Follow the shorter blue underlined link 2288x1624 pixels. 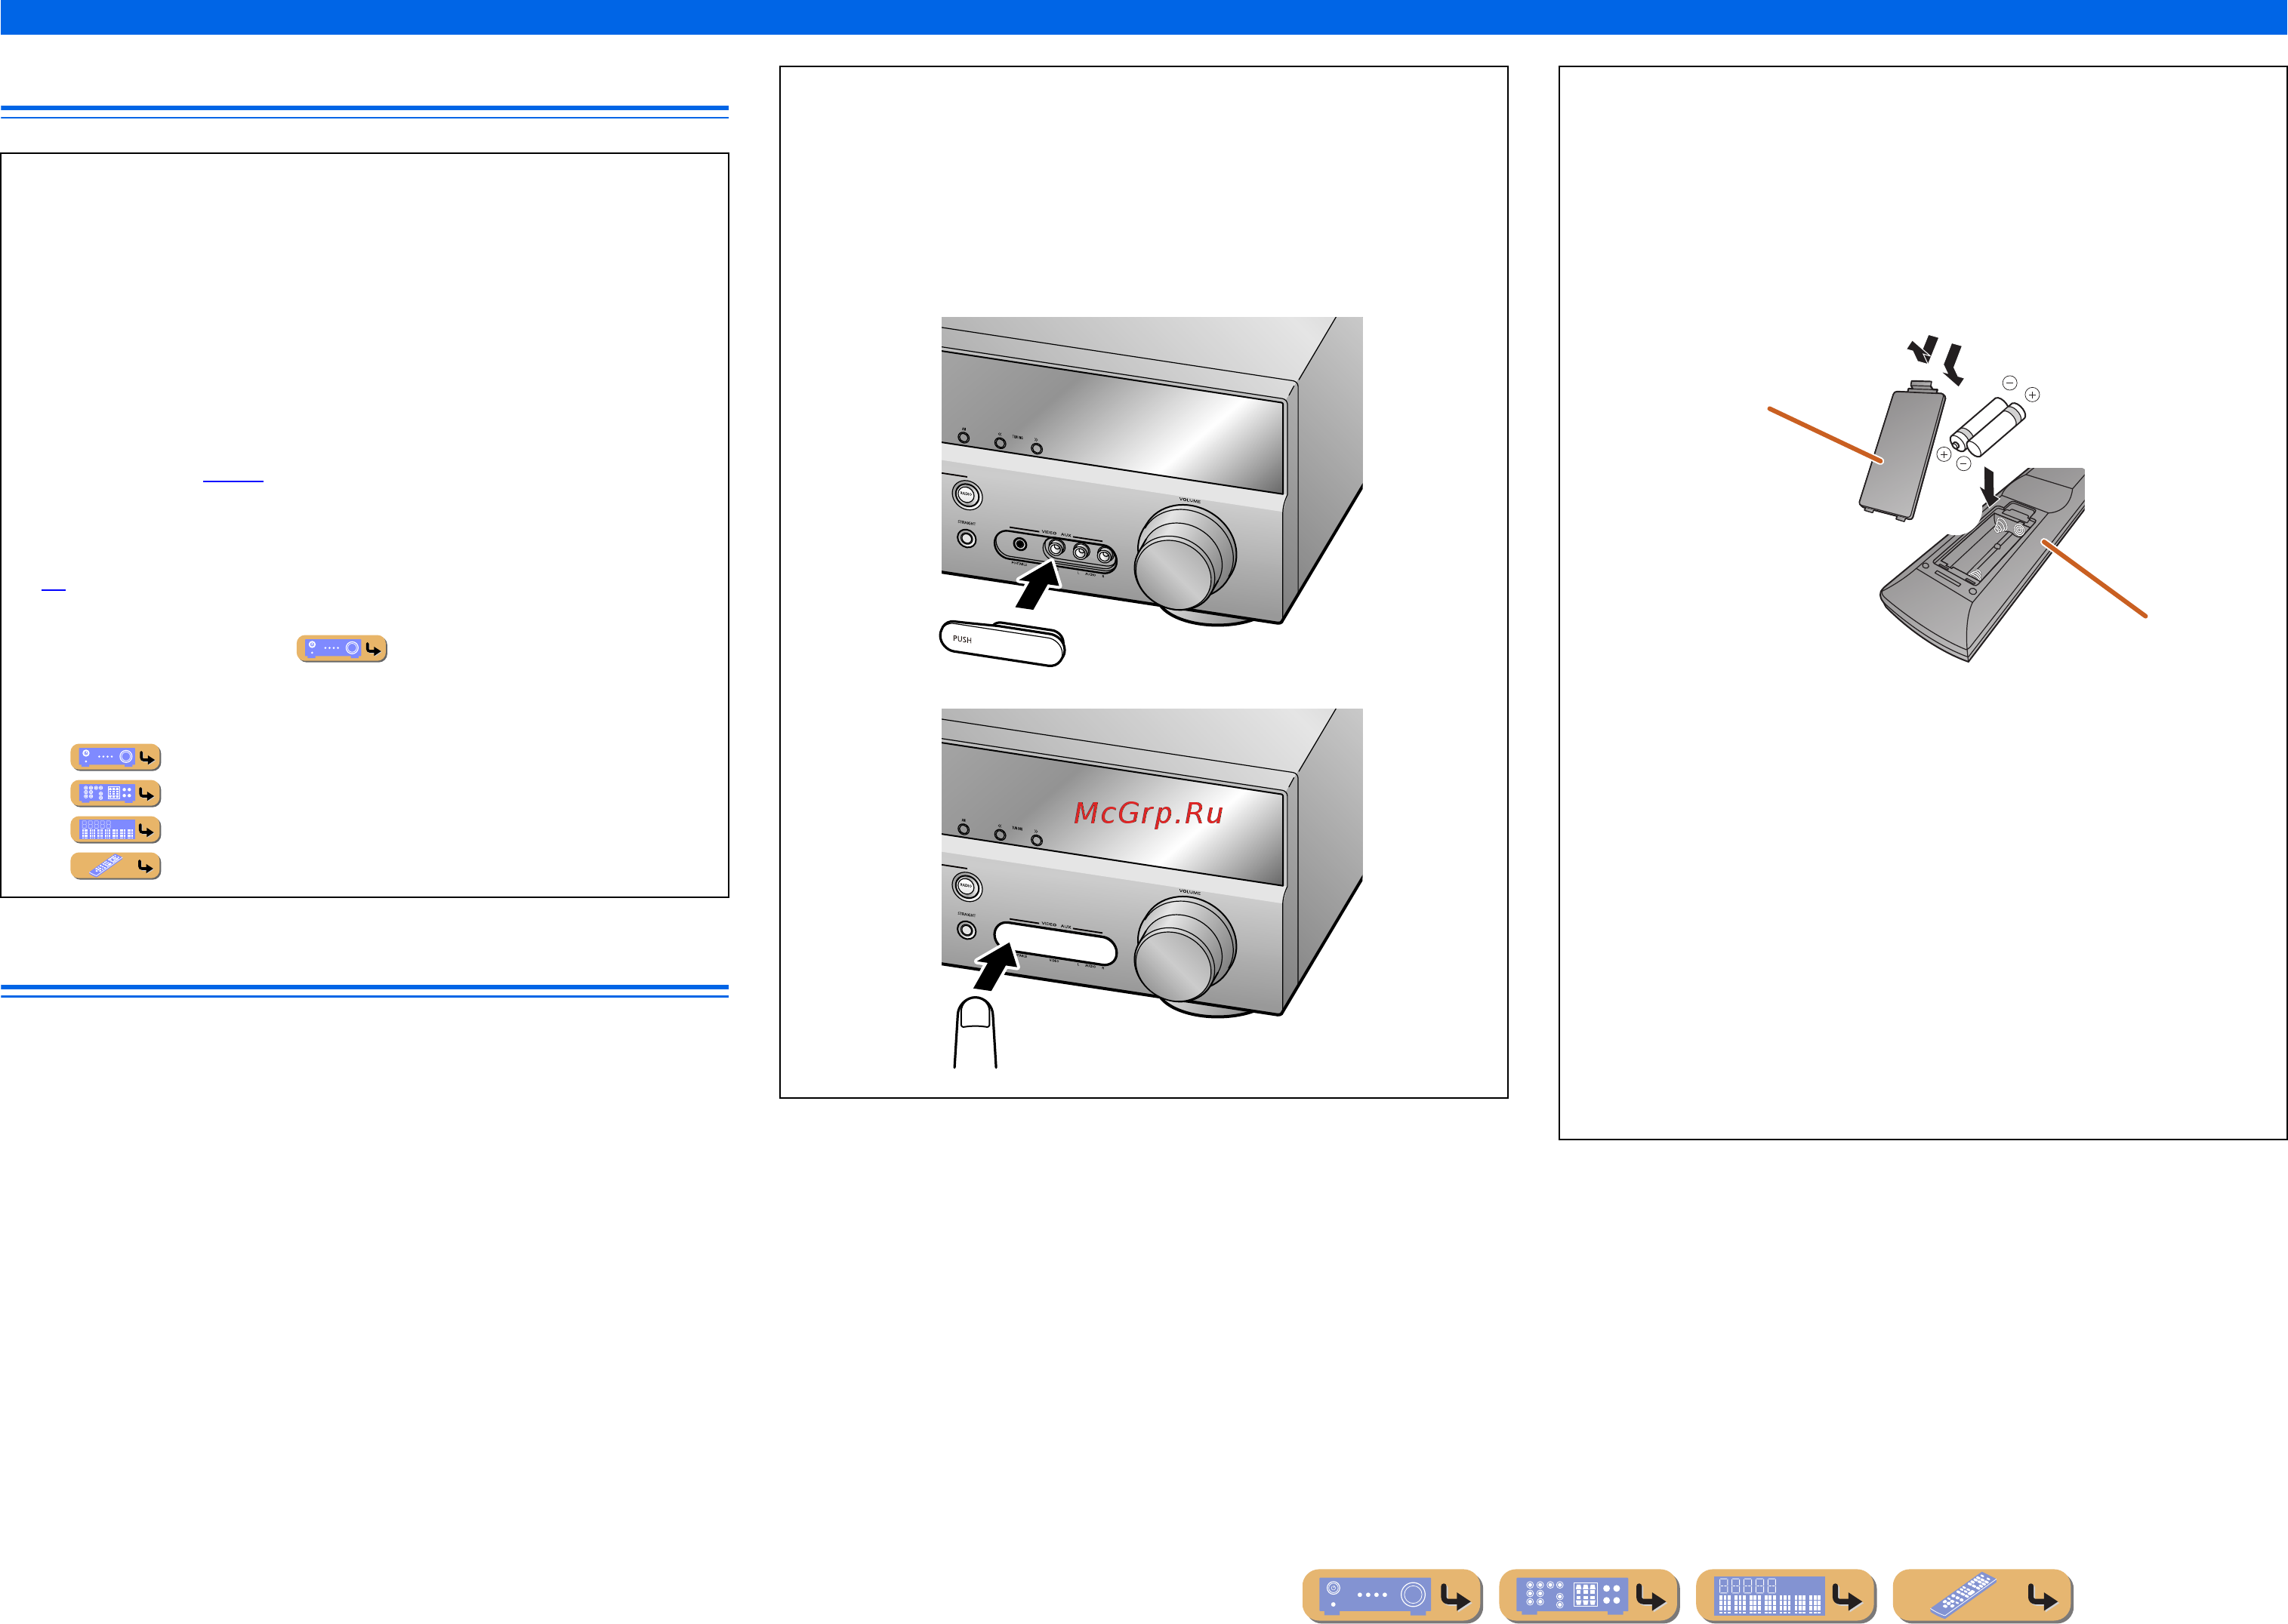(x=53, y=589)
